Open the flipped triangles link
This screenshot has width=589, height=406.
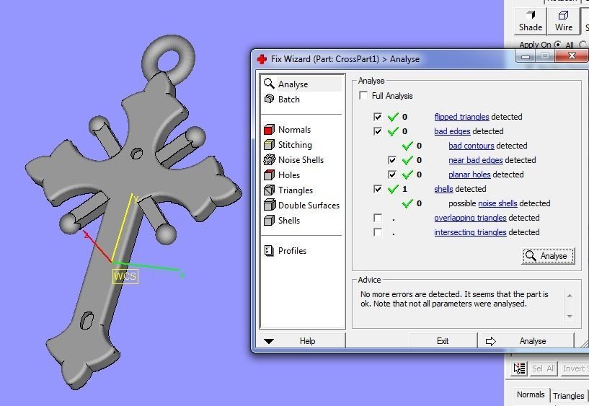click(461, 117)
